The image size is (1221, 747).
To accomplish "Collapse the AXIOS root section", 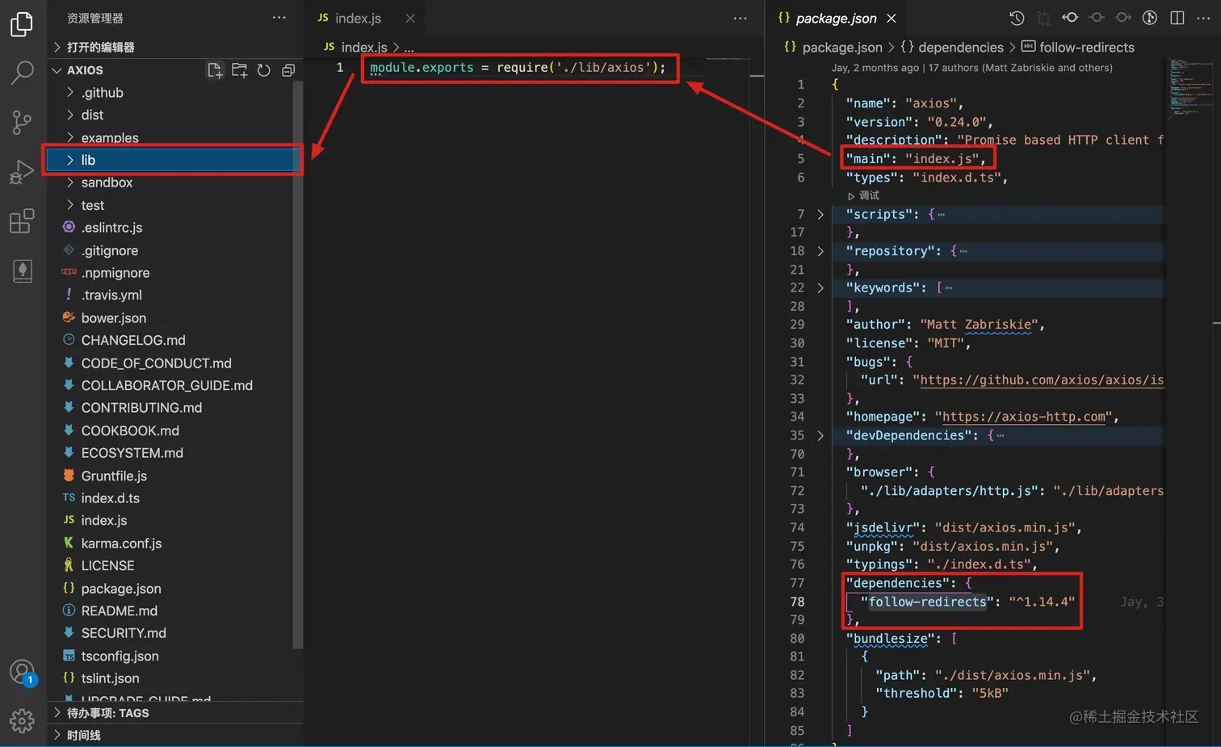I will (57, 70).
